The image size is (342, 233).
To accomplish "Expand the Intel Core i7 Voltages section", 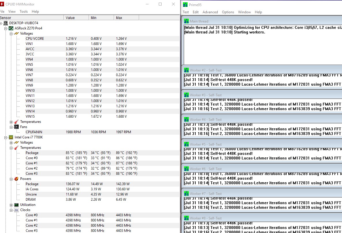I will [11, 143].
